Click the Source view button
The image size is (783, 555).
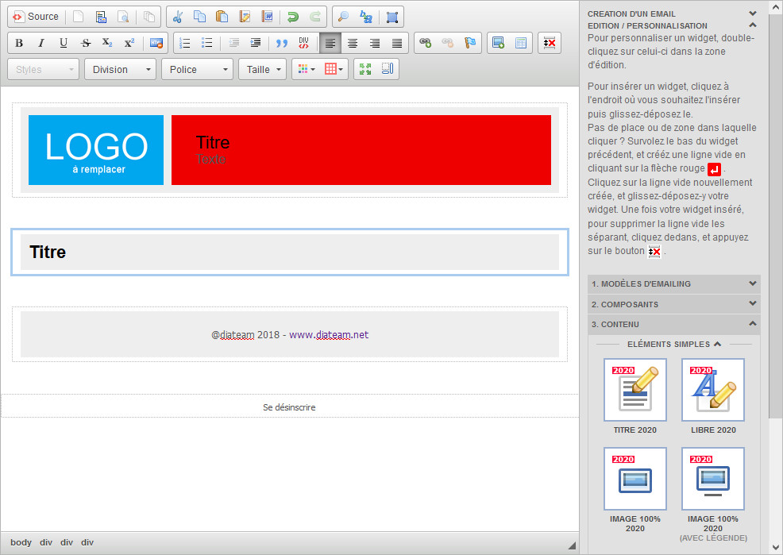tap(36, 17)
